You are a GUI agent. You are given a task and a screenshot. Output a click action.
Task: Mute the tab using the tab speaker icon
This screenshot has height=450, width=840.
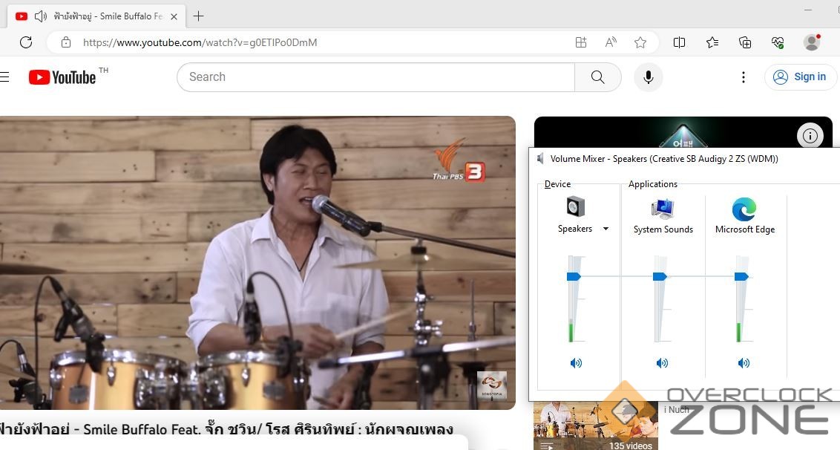pos(41,16)
